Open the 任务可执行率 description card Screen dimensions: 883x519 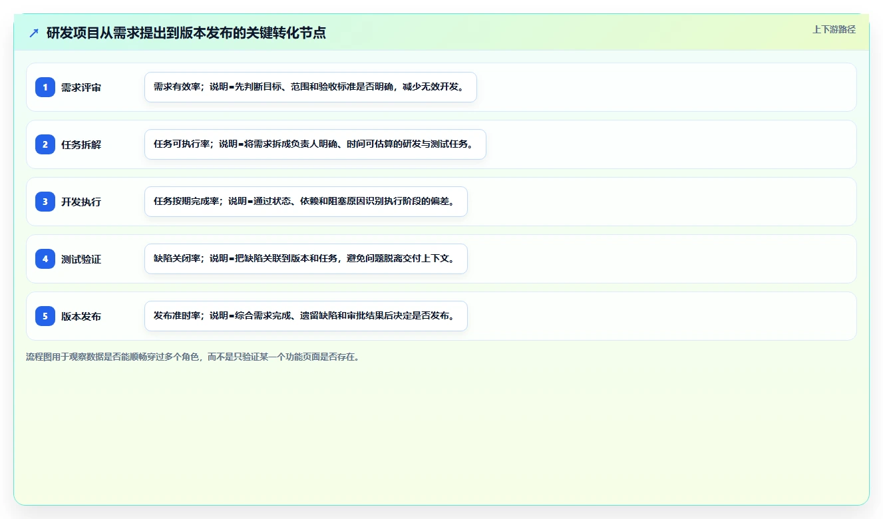coord(315,144)
